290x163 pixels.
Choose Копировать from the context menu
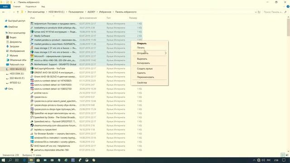click(143, 63)
